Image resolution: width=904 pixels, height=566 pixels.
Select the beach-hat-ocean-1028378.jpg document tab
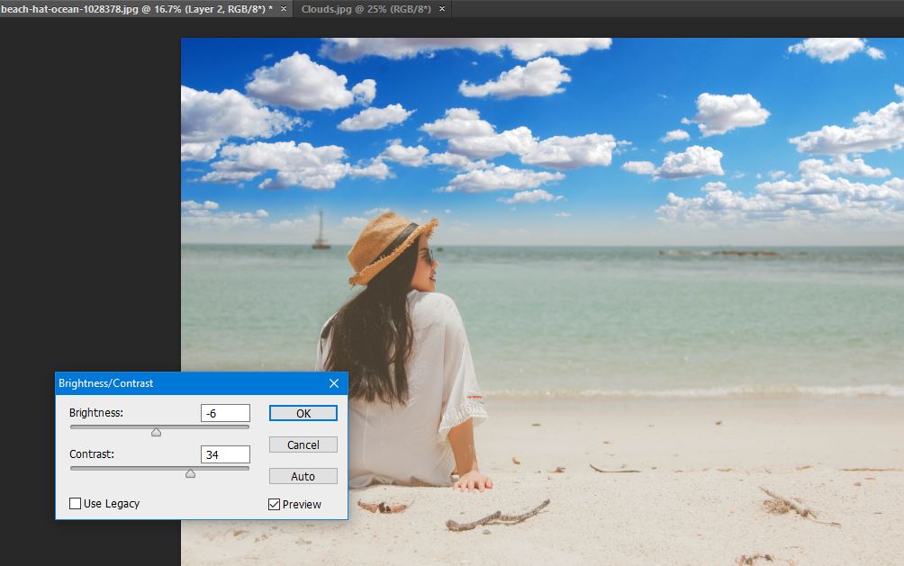(x=135, y=8)
